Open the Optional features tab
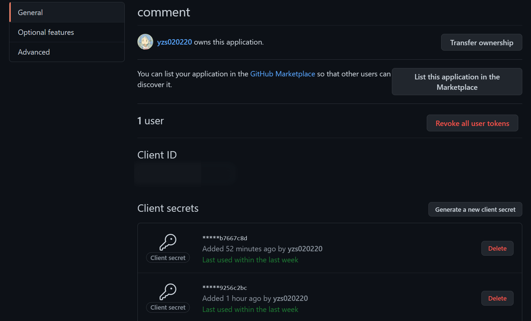531x321 pixels. coord(46,32)
